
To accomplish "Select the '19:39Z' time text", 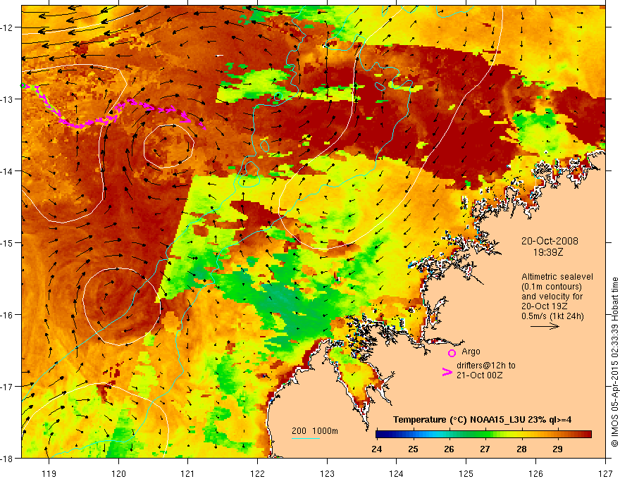I will (x=547, y=252).
